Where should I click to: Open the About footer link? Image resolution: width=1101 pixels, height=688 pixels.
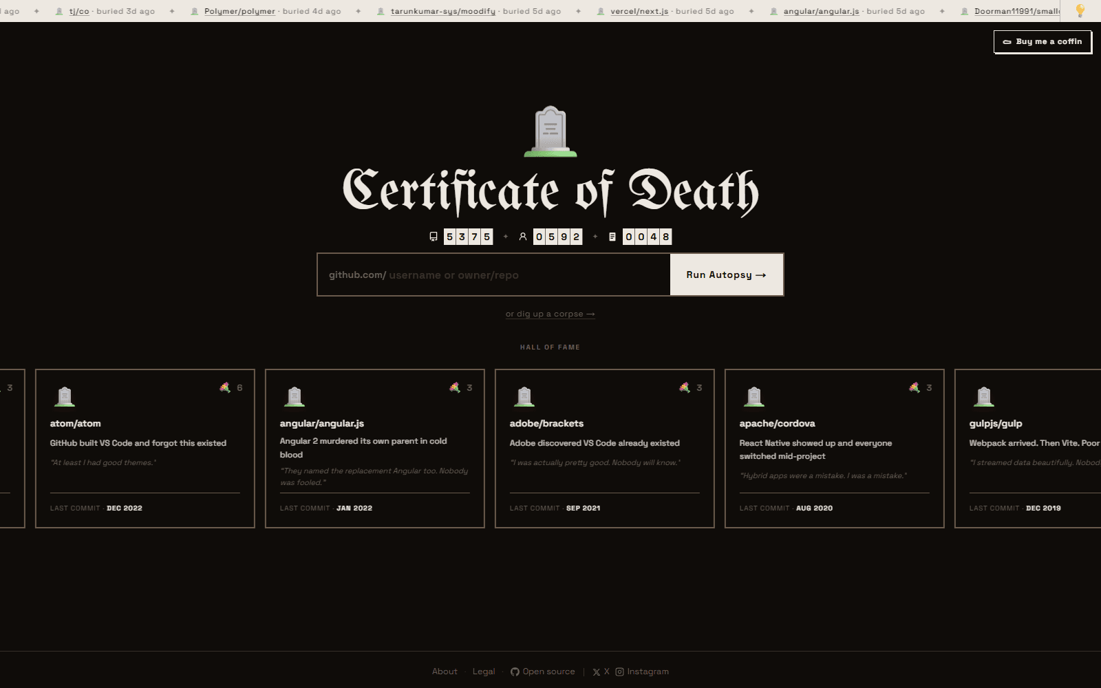445,671
